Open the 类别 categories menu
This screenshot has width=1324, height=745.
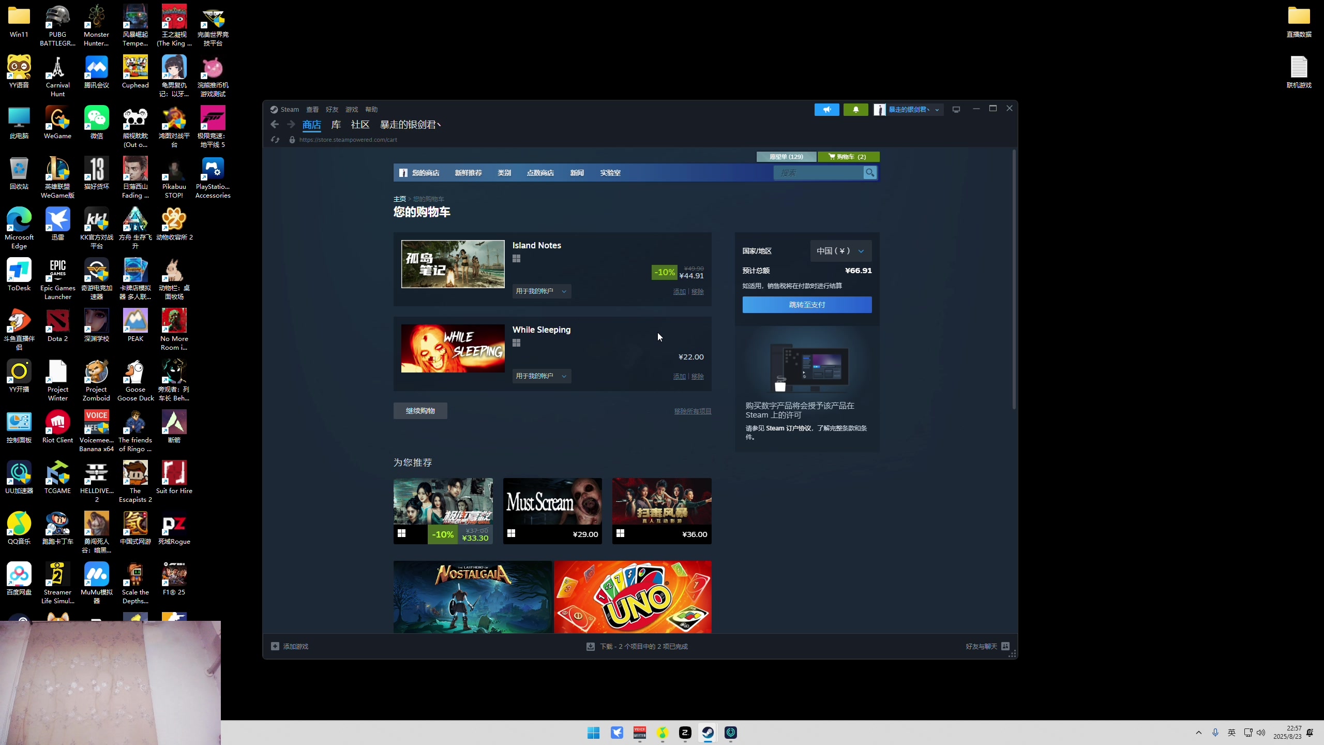504,173
